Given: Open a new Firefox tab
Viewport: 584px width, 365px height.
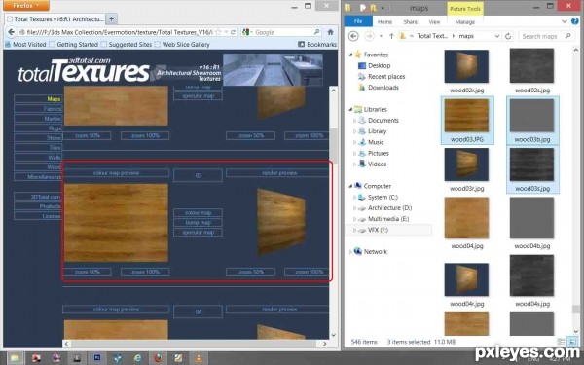Looking at the screenshot, I should 111,18.
